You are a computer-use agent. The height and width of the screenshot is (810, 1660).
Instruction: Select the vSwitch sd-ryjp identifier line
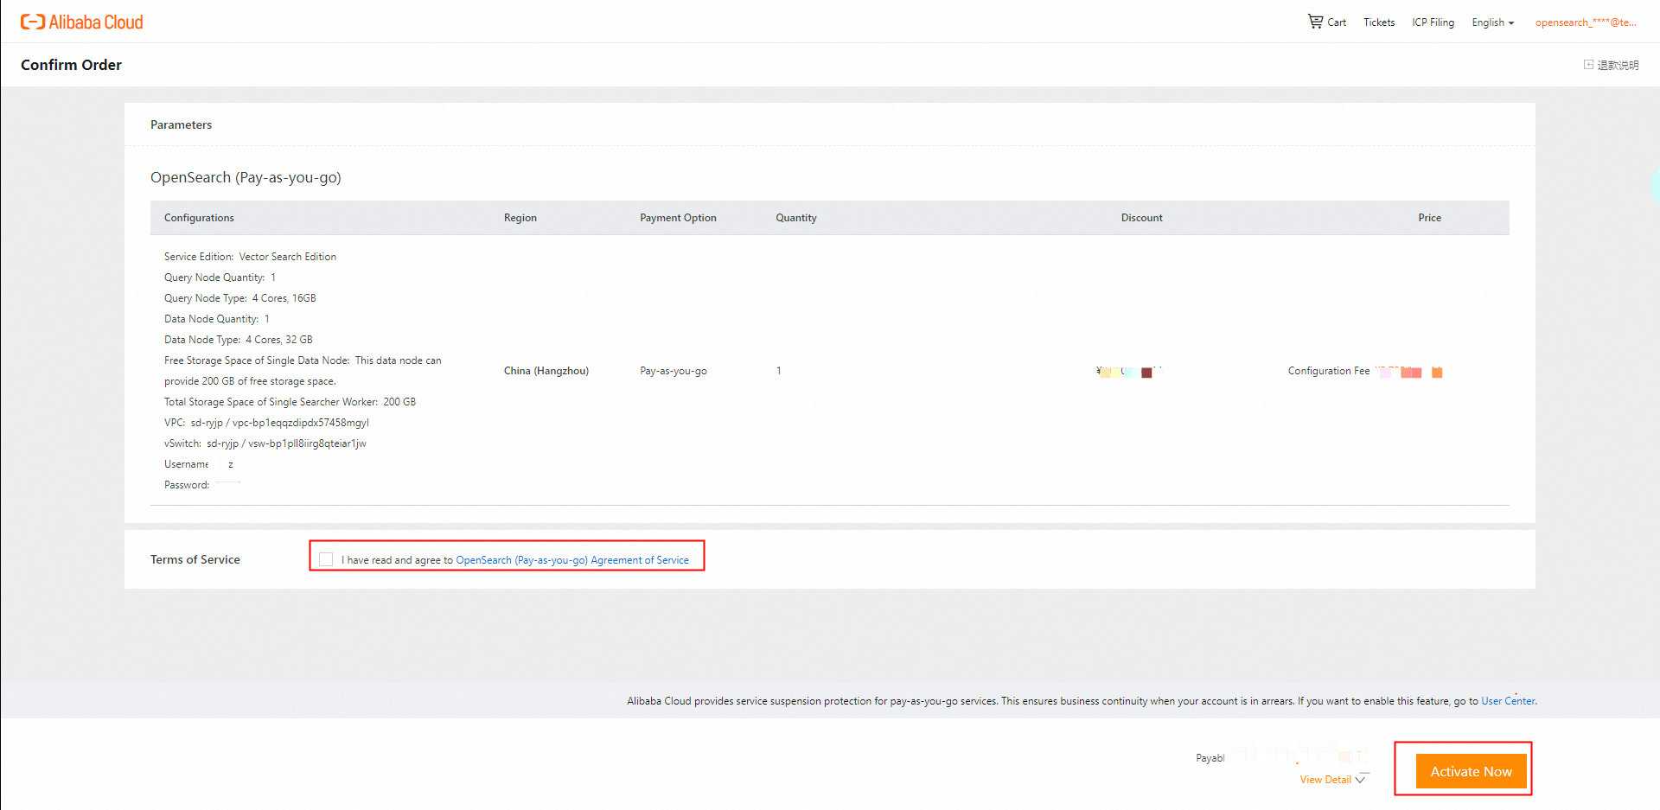click(265, 443)
